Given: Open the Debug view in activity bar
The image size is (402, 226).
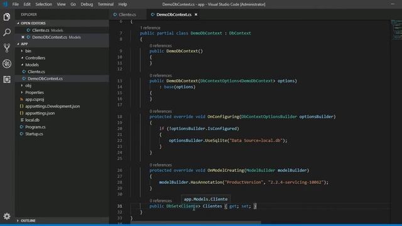Looking at the screenshot, I should point(7,64).
